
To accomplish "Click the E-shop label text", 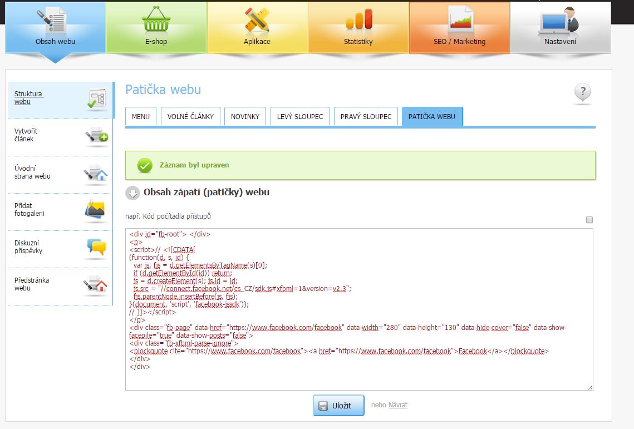I will pyautogui.click(x=156, y=42).
